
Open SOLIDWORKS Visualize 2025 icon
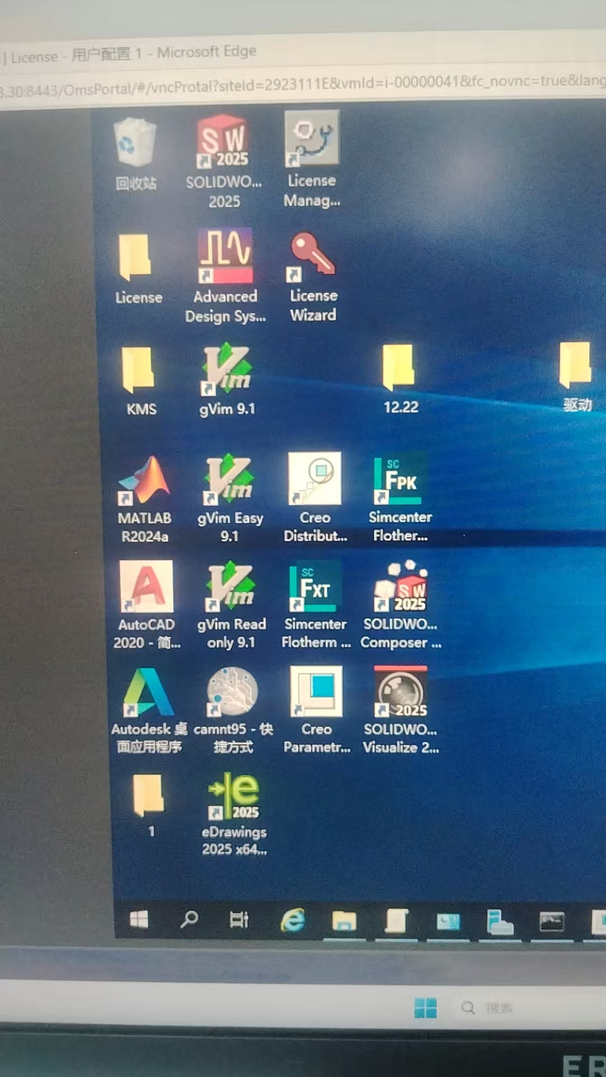[x=401, y=692]
